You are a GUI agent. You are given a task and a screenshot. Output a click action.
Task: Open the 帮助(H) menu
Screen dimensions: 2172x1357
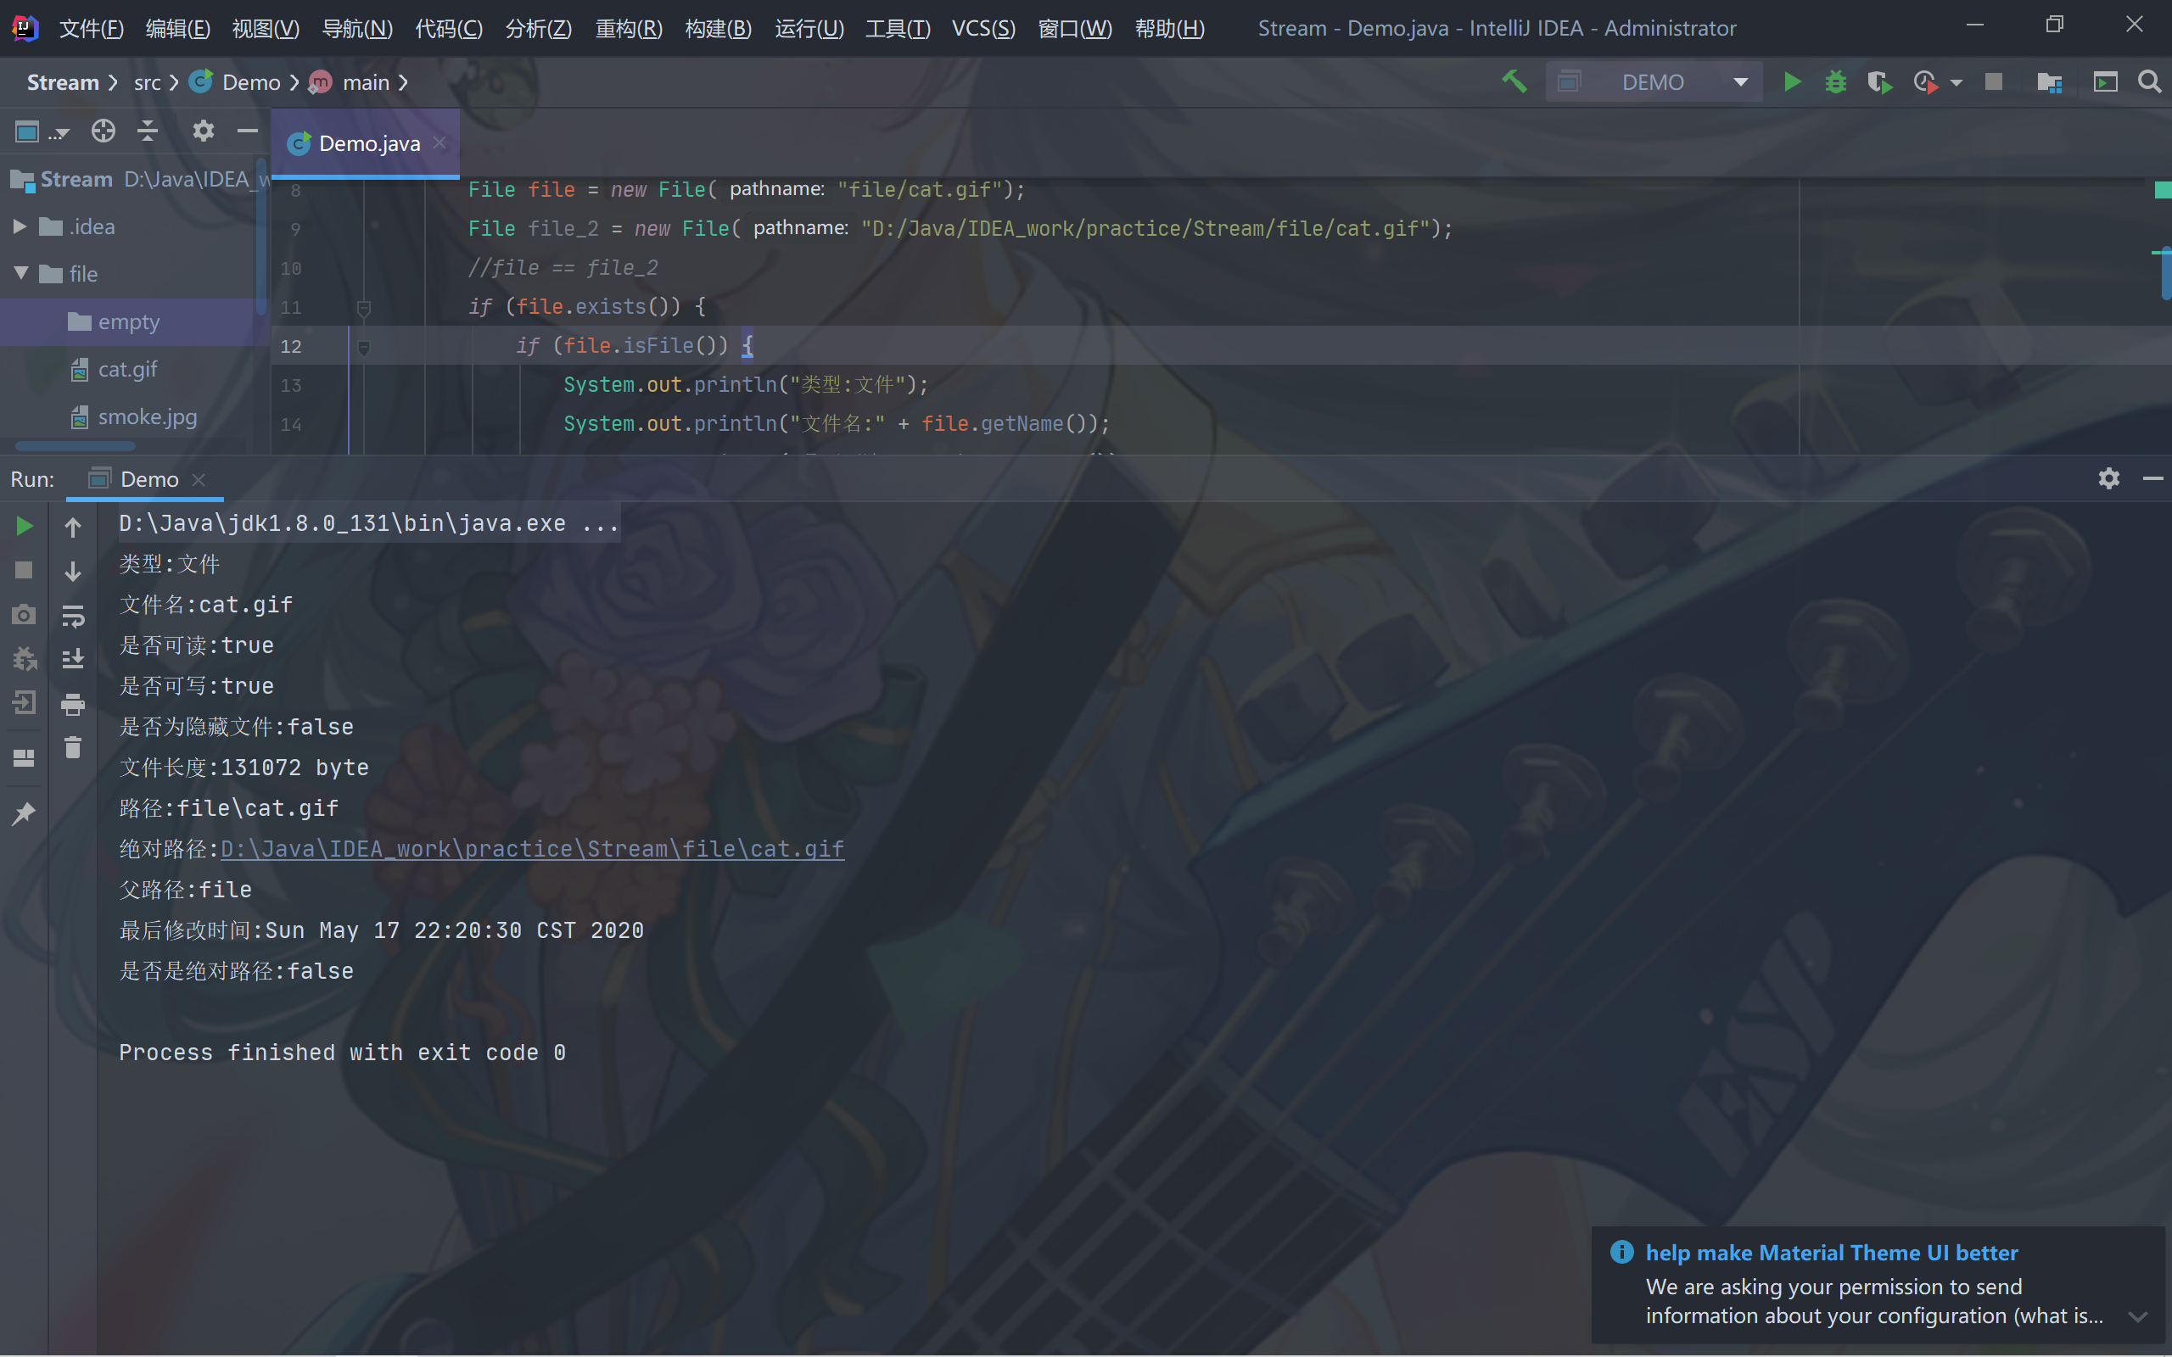[1169, 28]
